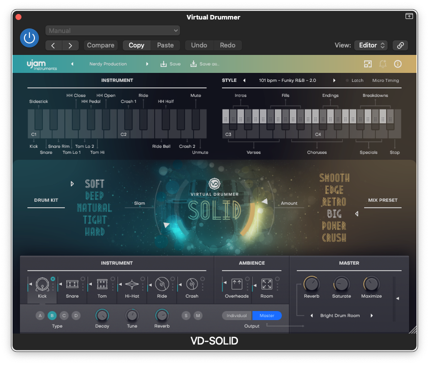Select next preset after Nerdy Production
Screen dimensions: 429x365
point(147,64)
